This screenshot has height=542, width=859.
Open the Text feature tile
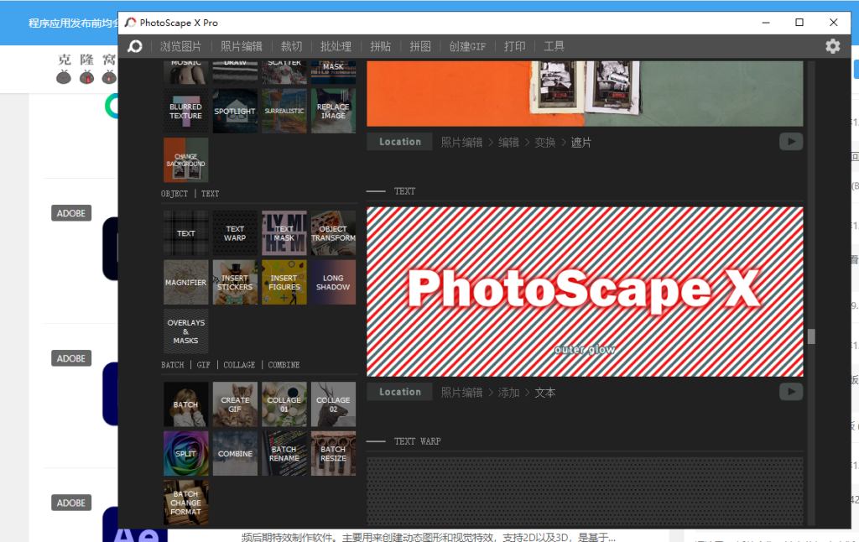(x=185, y=233)
